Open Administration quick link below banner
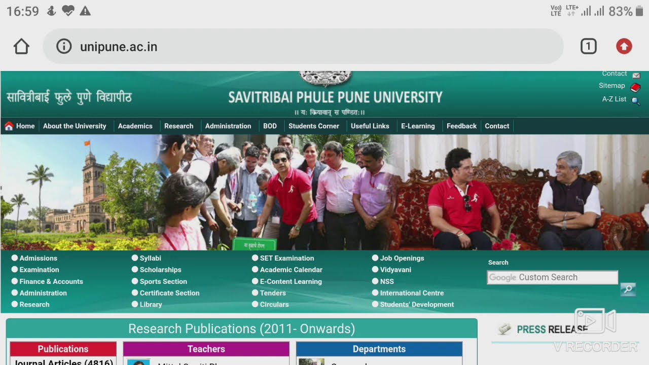 click(x=43, y=293)
